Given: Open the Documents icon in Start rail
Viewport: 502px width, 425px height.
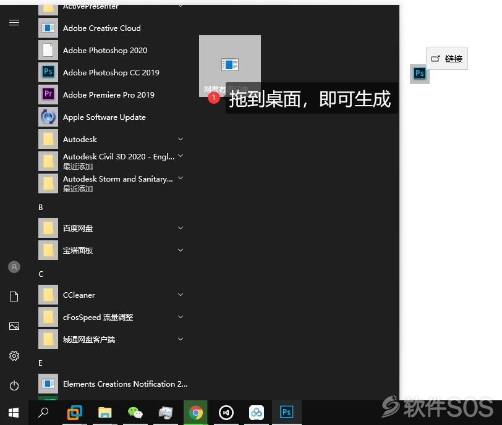Looking at the screenshot, I should point(14,297).
